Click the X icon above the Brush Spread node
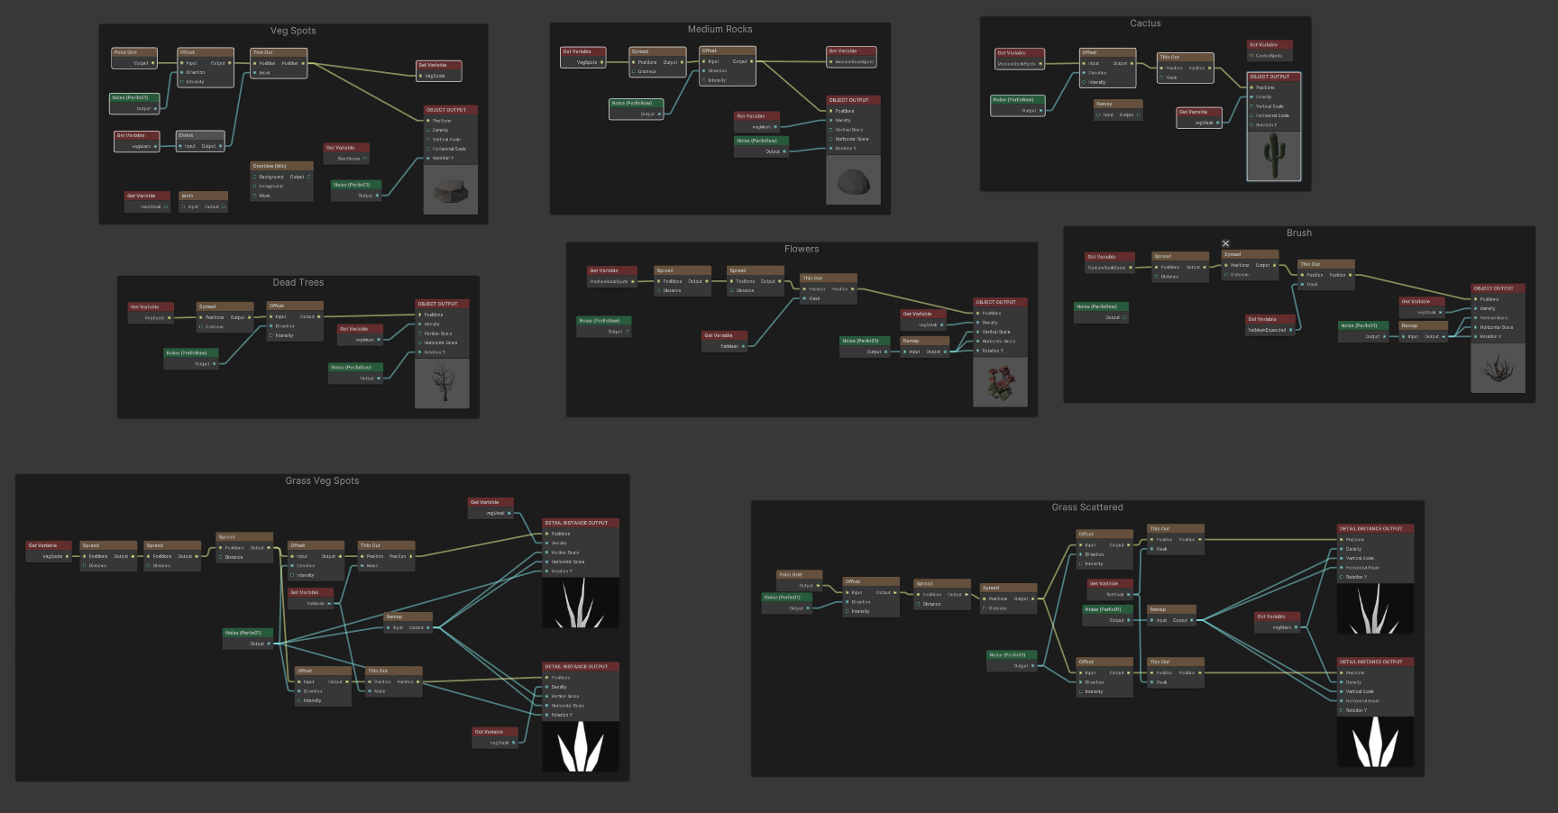Screen dimensions: 1558x813 (1225, 243)
